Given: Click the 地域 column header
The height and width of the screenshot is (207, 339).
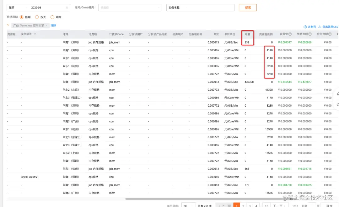Looking at the screenshot, I should [65, 34].
